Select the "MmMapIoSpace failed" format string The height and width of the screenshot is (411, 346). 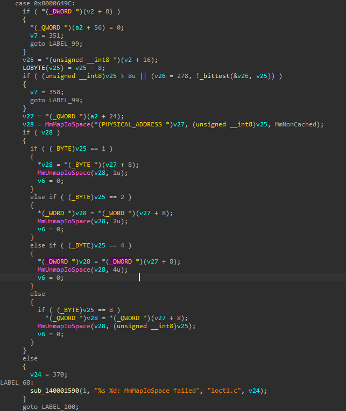pyautogui.click(x=147, y=391)
